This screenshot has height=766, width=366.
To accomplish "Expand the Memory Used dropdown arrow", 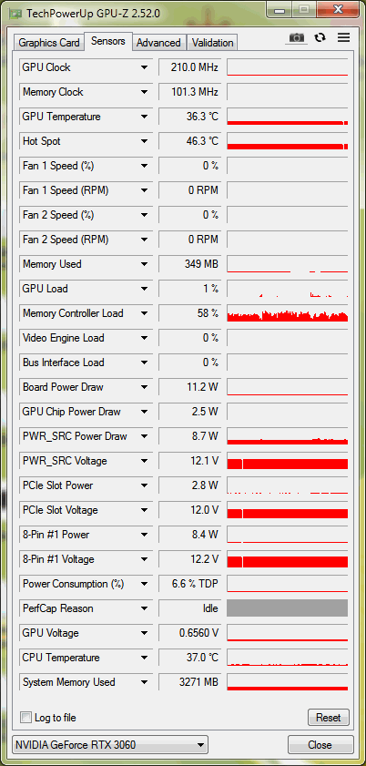I will [x=144, y=264].
